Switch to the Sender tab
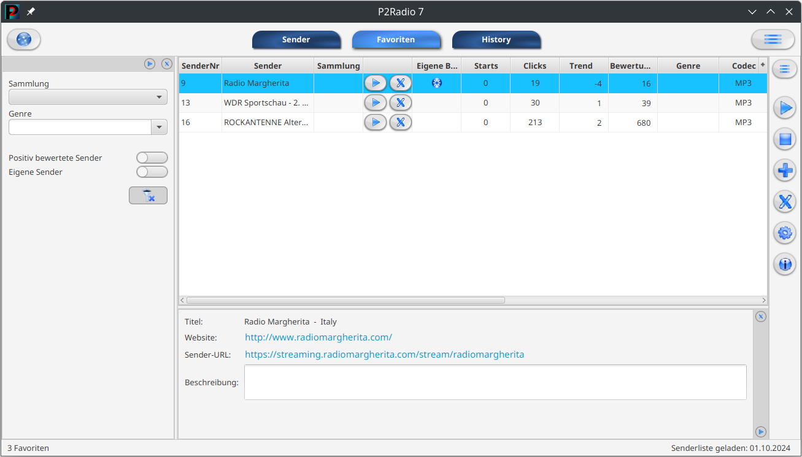802x457 pixels. (x=296, y=40)
